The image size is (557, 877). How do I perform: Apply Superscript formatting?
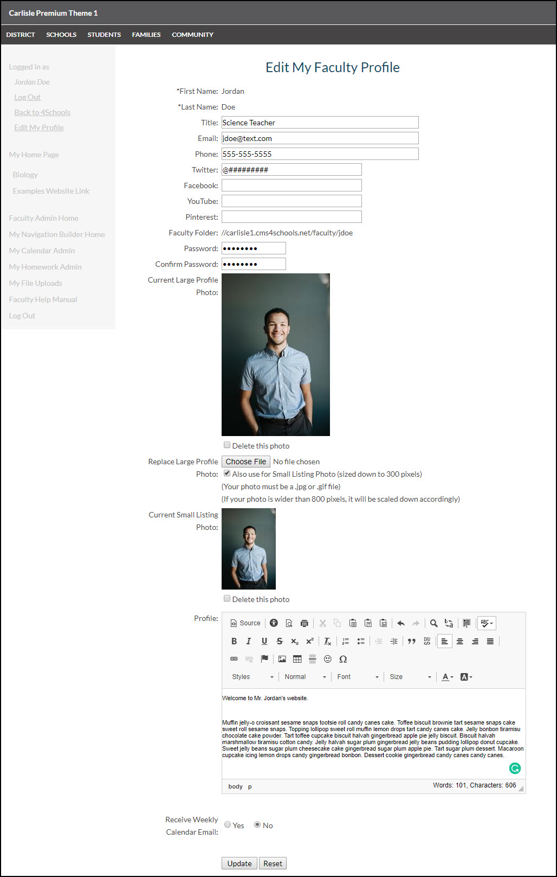pyautogui.click(x=310, y=641)
